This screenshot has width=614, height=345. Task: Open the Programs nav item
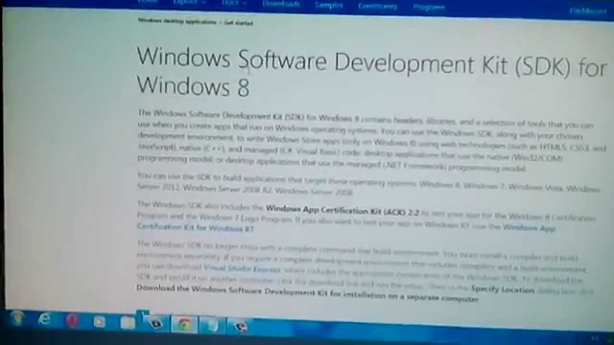[428, 7]
